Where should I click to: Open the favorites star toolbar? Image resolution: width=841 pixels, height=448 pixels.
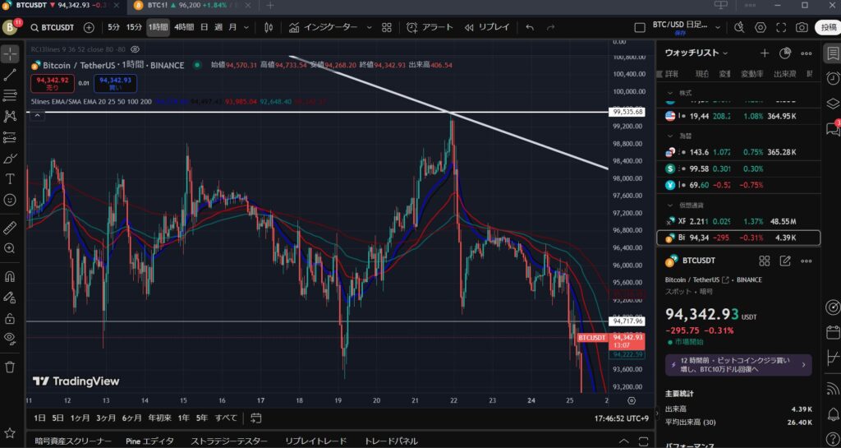[x=10, y=432]
